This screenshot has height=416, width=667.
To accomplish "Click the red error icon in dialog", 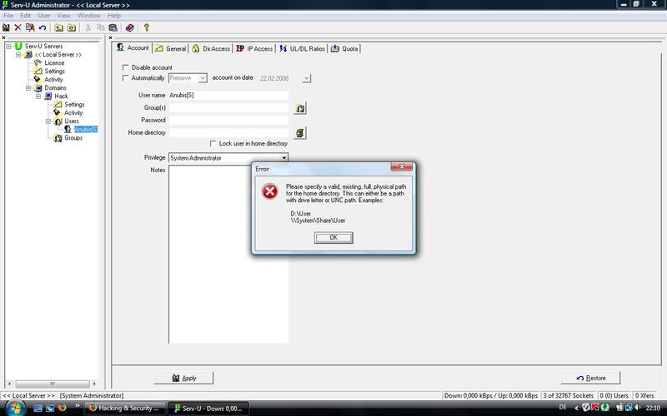I will click(x=269, y=191).
